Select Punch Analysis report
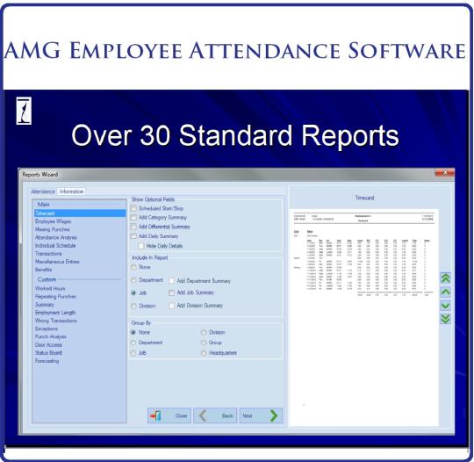 click(51, 336)
